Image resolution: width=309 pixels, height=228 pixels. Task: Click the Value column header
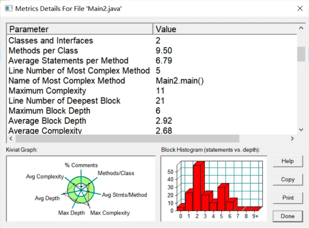click(x=225, y=29)
